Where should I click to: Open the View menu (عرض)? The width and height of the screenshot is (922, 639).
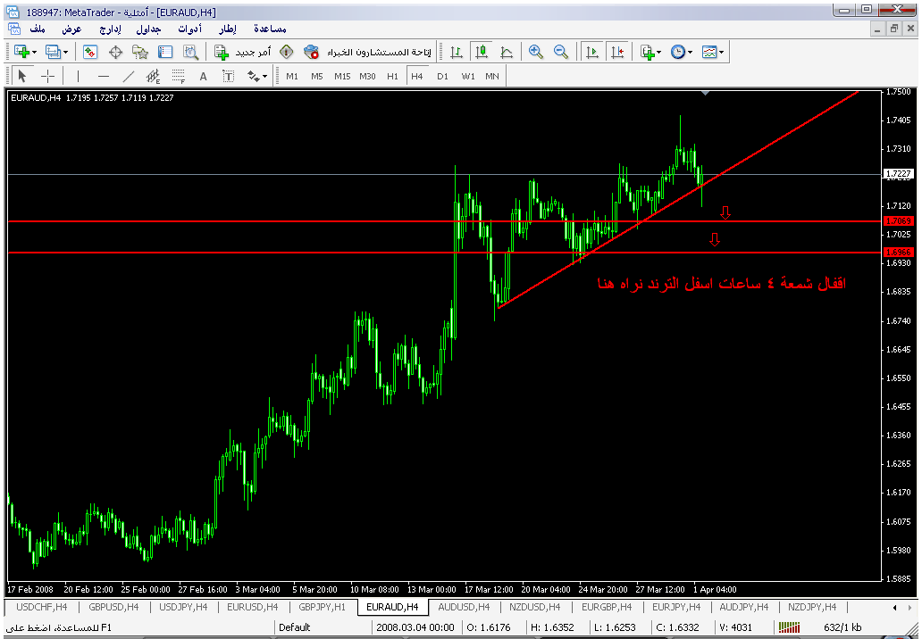pos(71,29)
